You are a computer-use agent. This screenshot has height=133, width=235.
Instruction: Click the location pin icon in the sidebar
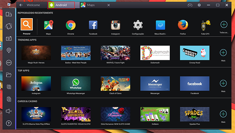[x=9, y=50]
